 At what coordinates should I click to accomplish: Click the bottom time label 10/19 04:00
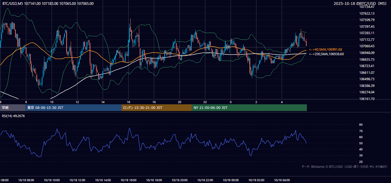pyautogui.click(x=282, y=180)
